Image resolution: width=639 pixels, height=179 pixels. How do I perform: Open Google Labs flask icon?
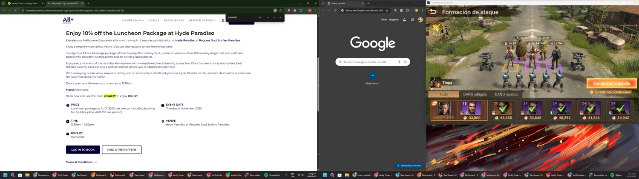click(404, 20)
